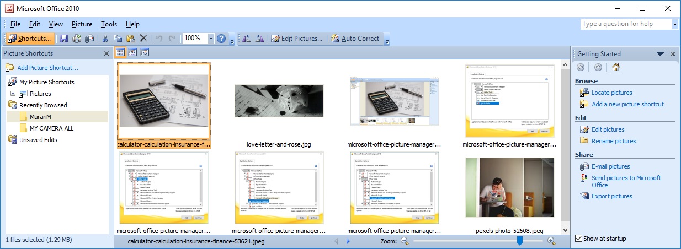Screen dimensions: 681x249
Task: Type a question for help field
Action: tap(625, 24)
